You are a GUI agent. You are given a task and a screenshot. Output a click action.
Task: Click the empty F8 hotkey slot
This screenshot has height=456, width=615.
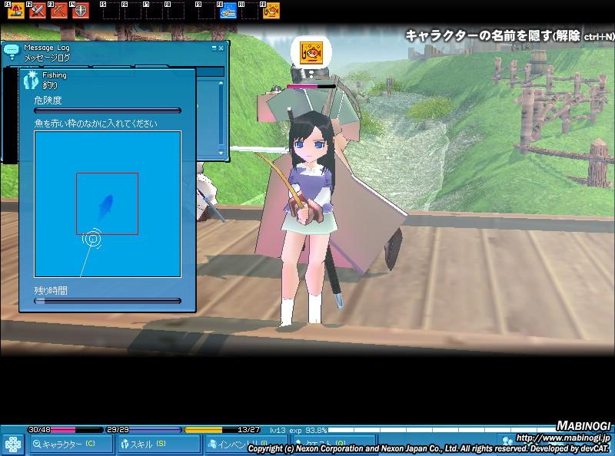[176, 11]
